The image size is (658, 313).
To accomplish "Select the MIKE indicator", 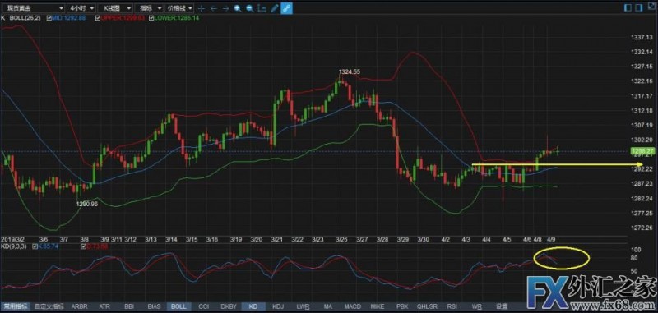I will 378,306.
